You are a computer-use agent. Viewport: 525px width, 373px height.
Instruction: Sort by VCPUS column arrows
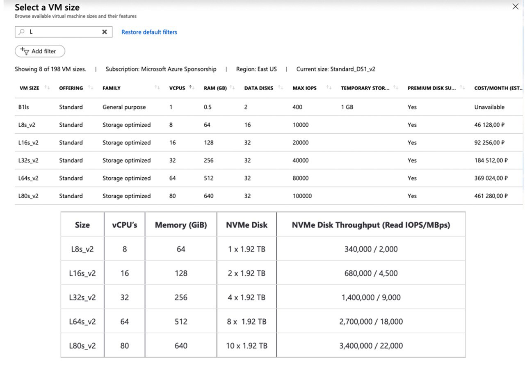[x=192, y=88]
